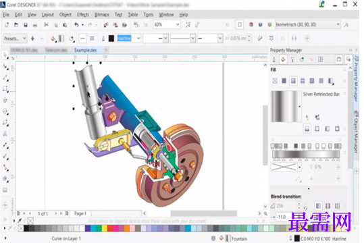The image size is (364, 243).
Task: Click the Undo arrow icon
Action: point(76,24)
